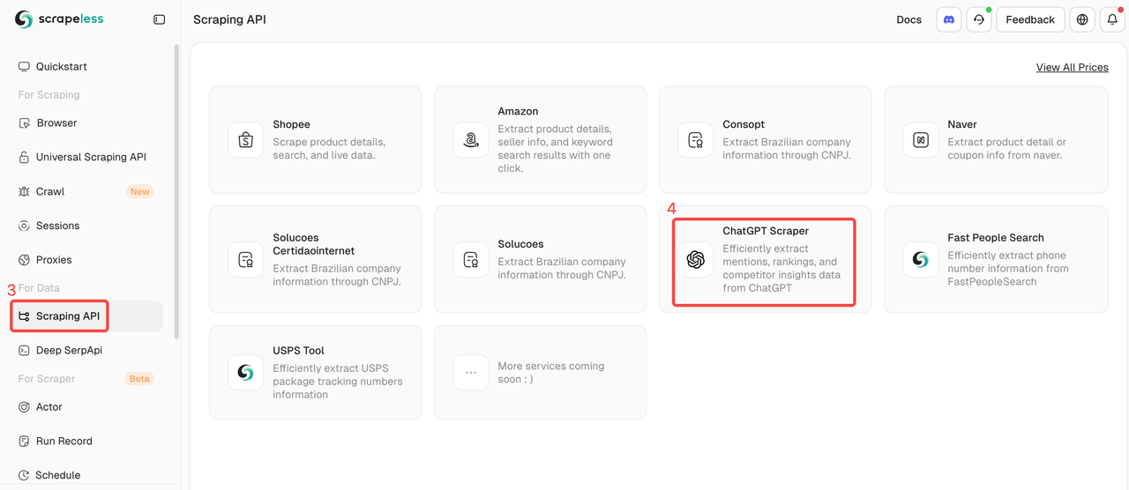1129x490 pixels.
Task: Click the Actor sidebar icon
Action: point(25,407)
